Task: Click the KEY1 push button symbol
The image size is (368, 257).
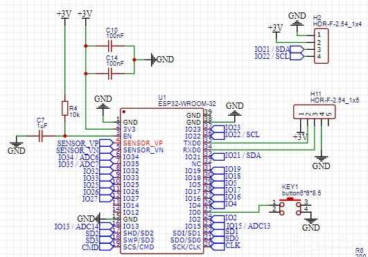Action: click(x=290, y=207)
